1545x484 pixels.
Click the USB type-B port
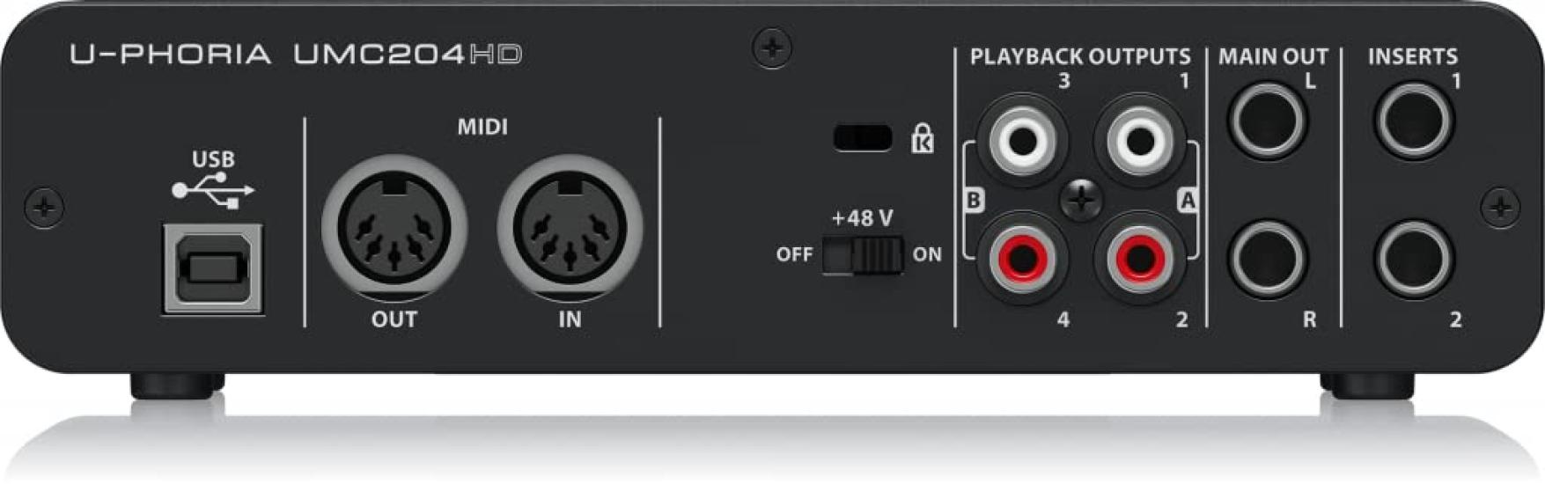point(213,268)
